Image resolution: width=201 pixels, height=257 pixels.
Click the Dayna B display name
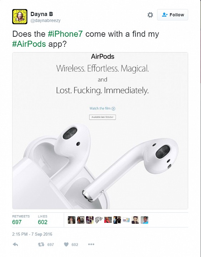pyautogui.click(x=42, y=14)
